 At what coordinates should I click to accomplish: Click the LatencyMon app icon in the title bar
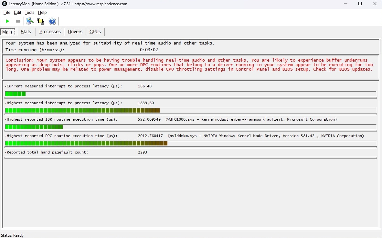(5, 4)
